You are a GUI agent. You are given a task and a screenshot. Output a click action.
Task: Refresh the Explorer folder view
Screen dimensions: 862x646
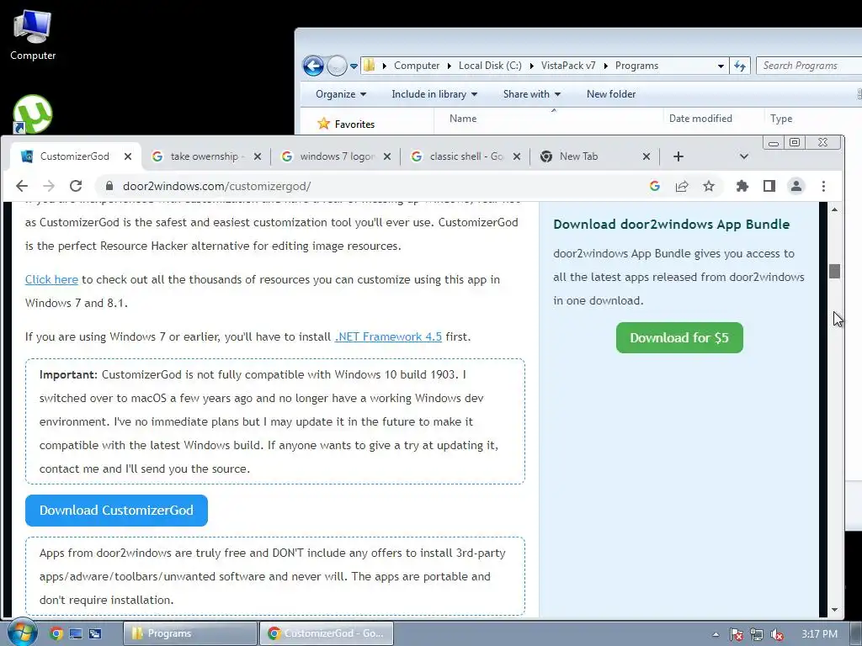pos(740,66)
